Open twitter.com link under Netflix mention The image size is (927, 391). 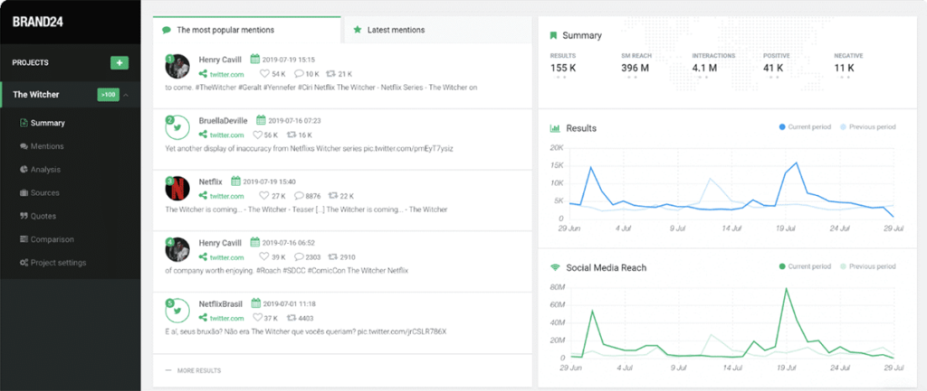point(226,196)
